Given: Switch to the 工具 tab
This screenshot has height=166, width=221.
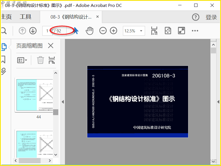Looking at the screenshot, I should point(25,17).
